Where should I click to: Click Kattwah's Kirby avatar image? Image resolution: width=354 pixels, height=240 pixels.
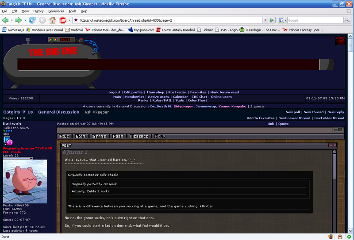(25, 181)
